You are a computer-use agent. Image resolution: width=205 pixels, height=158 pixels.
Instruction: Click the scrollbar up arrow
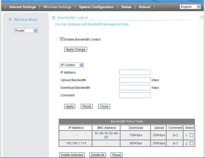[x=202, y=17]
